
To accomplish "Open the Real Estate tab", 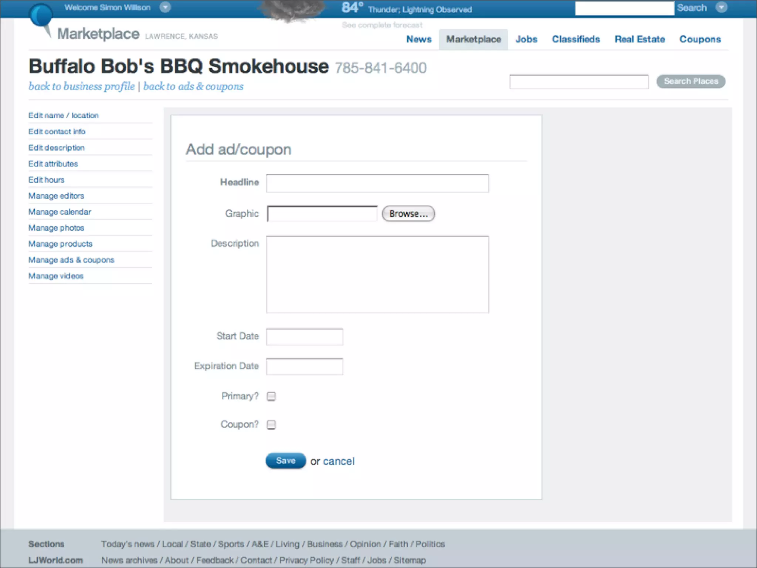I will [639, 39].
